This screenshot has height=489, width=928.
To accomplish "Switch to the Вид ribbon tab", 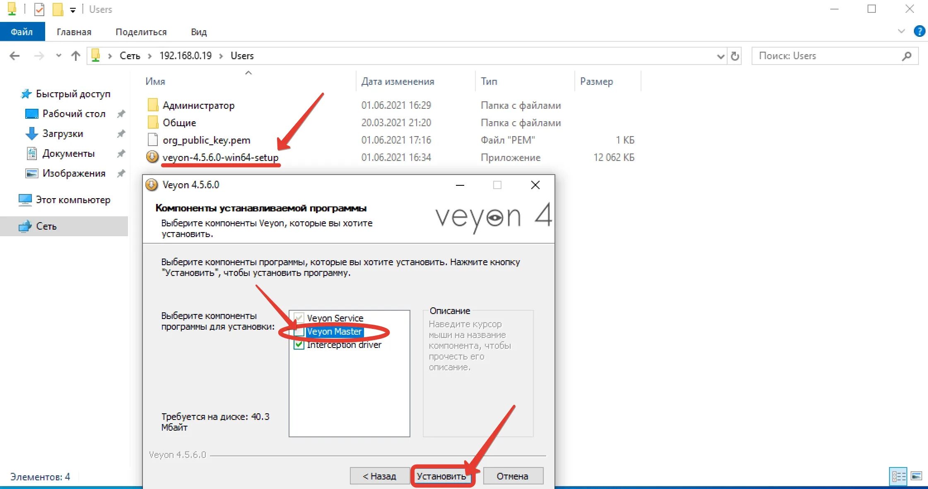I will pyautogui.click(x=199, y=32).
